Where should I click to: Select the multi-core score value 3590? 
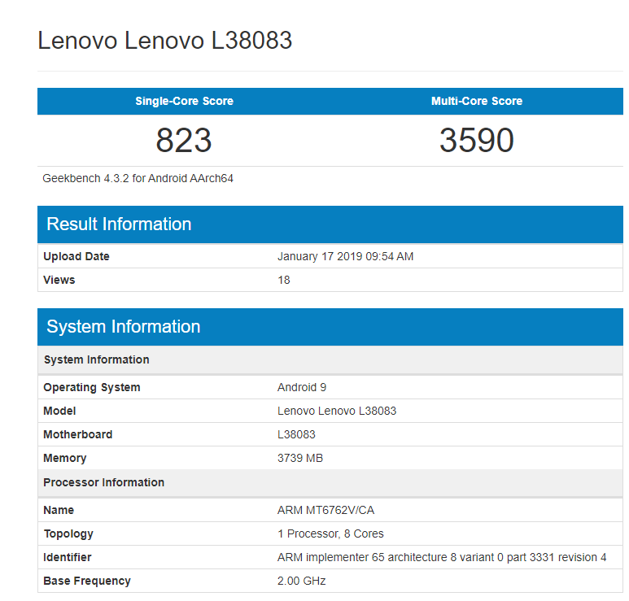pyautogui.click(x=477, y=141)
